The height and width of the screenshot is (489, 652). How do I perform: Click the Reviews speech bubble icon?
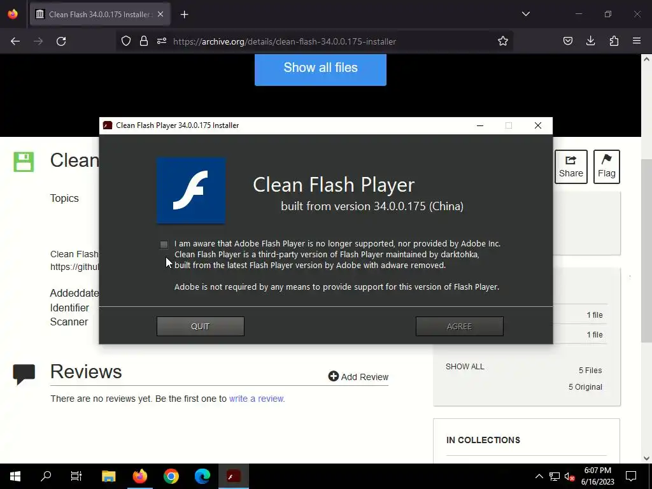[x=24, y=374]
